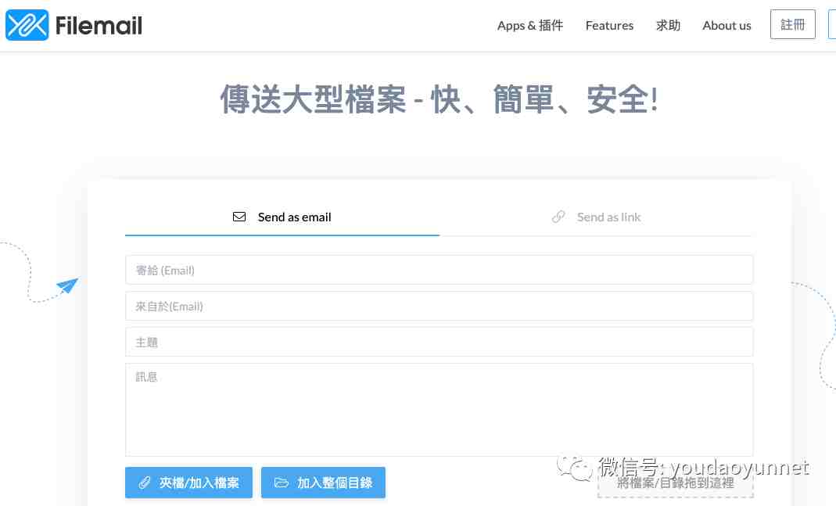The image size is (836, 506).
Task: Open the 求助 help menu
Action: (668, 25)
